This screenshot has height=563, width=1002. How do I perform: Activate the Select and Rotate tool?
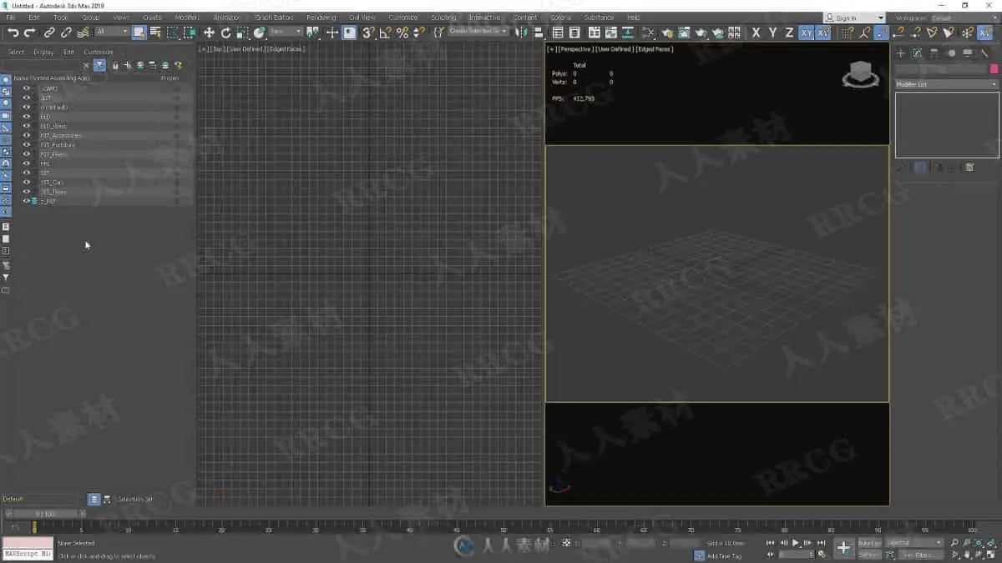(x=225, y=33)
